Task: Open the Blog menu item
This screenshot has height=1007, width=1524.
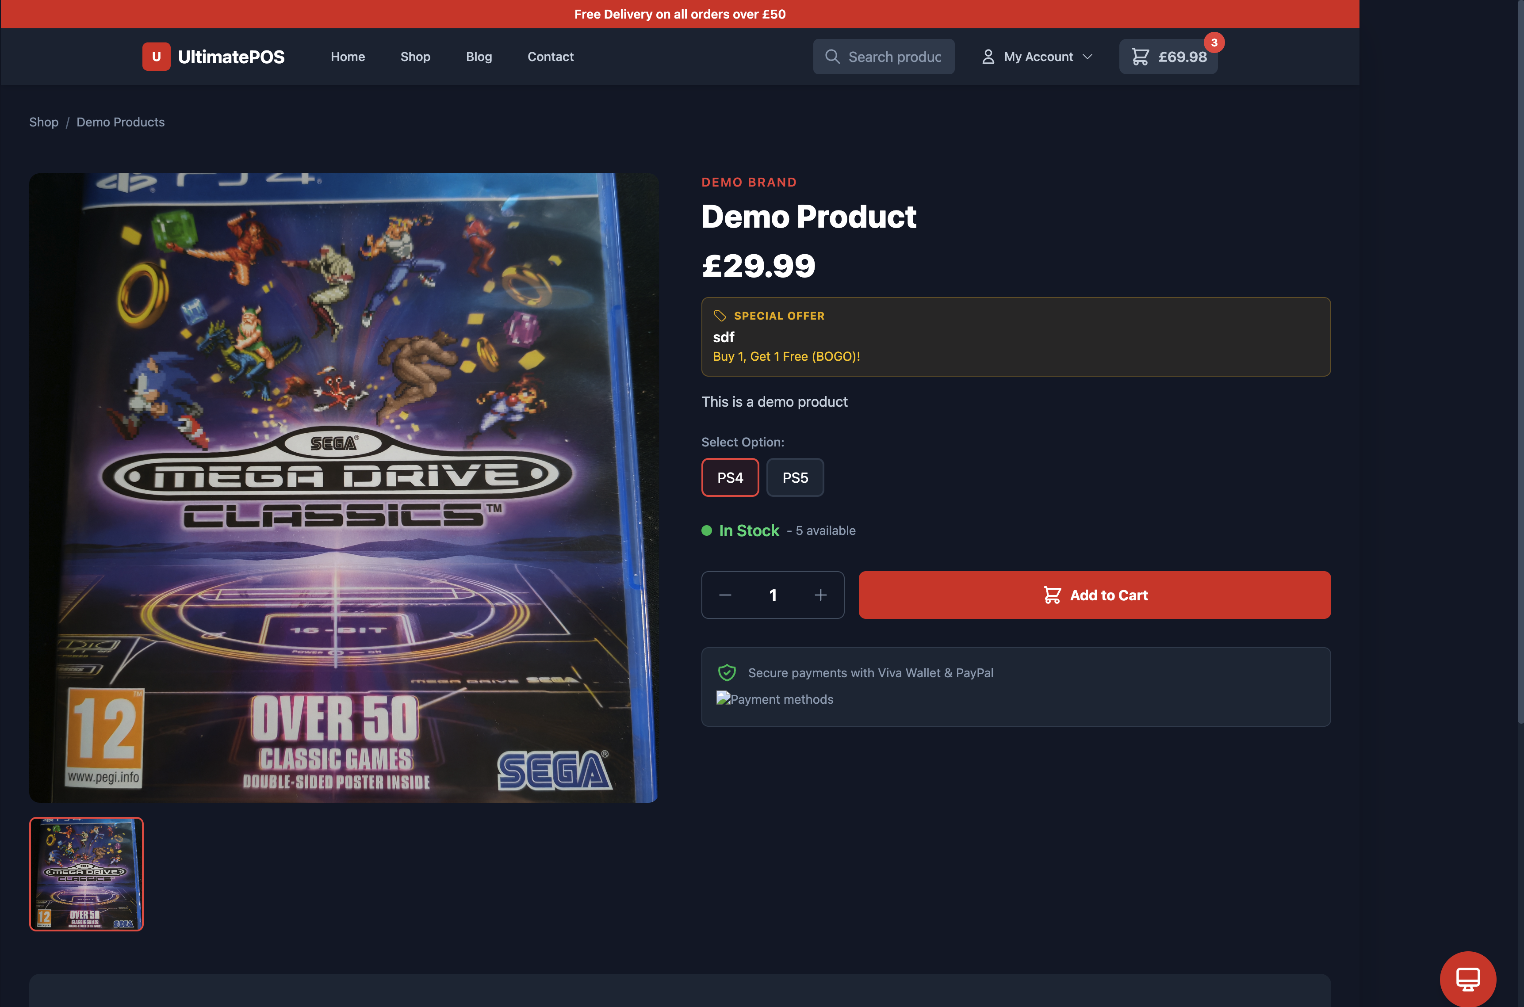Action: pyautogui.click(x=479, y=57)
